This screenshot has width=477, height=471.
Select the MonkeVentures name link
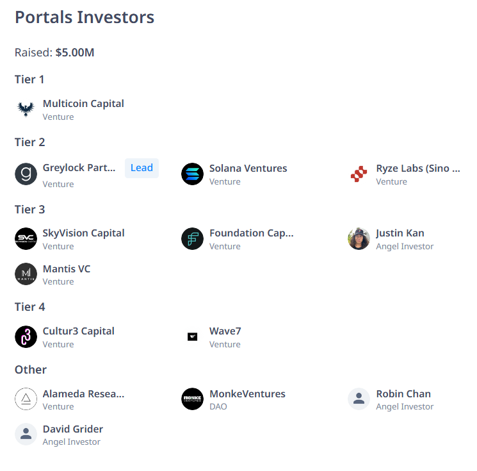[x=247, y=393]
